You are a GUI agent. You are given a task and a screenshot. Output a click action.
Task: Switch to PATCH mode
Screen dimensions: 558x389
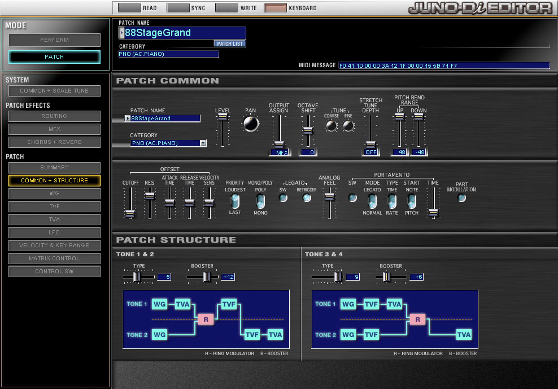pyautogui.click(x=54, y=56)
